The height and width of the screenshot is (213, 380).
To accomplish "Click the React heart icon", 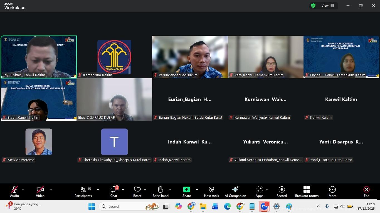I will pyautogui.click(x=137, y=192).
